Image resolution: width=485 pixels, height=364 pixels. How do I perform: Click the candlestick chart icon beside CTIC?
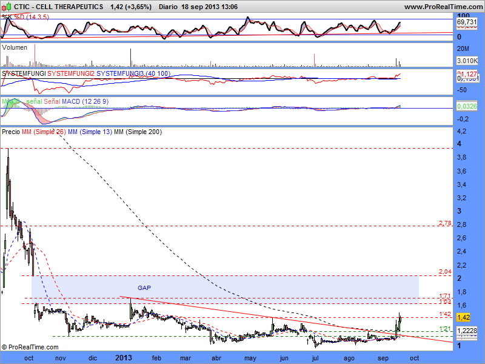pos(6,6)
